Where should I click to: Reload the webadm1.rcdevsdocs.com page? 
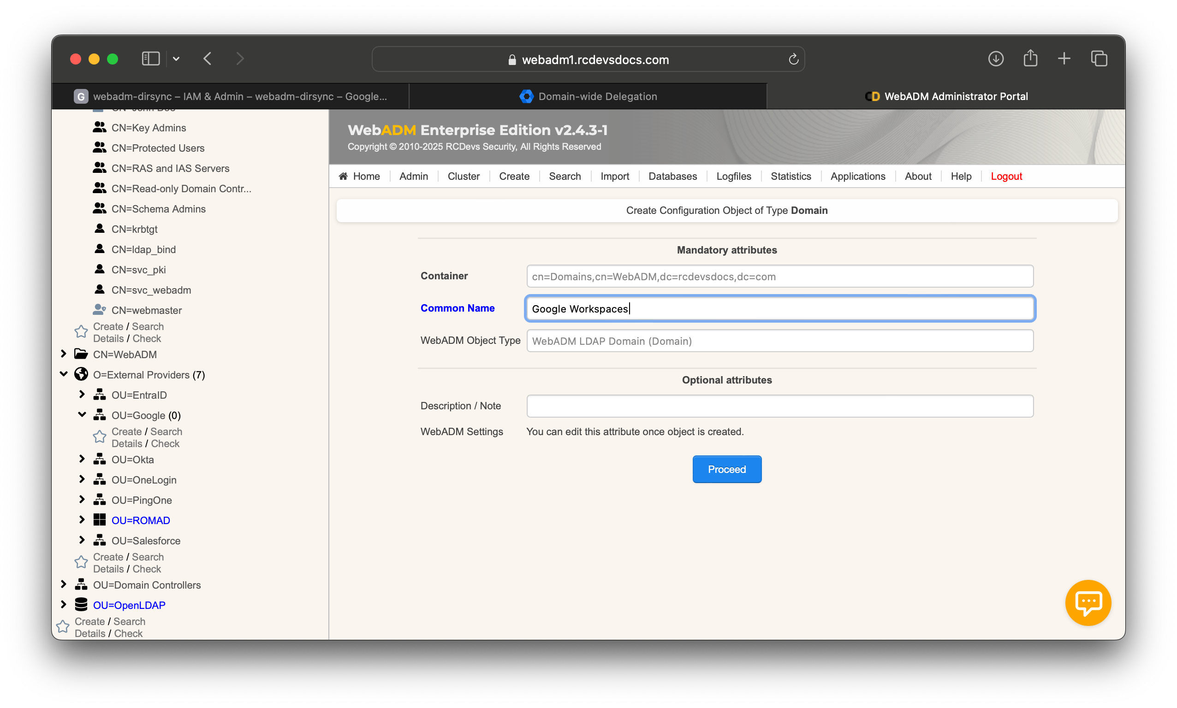point(793,59)
